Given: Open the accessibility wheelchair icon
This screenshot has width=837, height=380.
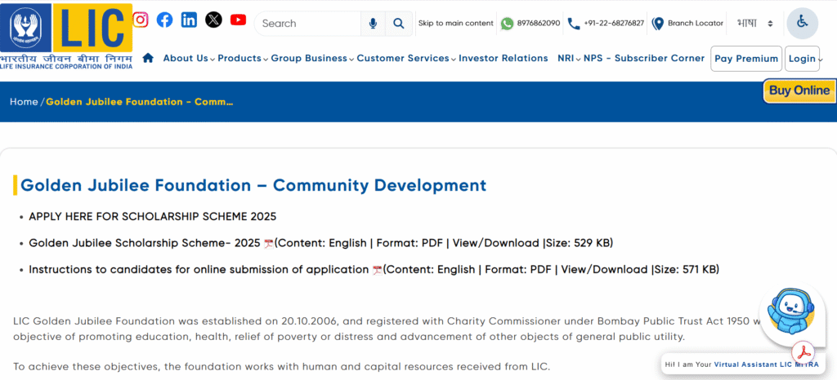Looking at the screenshot, I should [802, 23].
